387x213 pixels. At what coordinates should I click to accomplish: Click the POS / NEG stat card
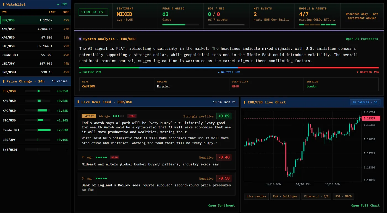coord(226,16)
